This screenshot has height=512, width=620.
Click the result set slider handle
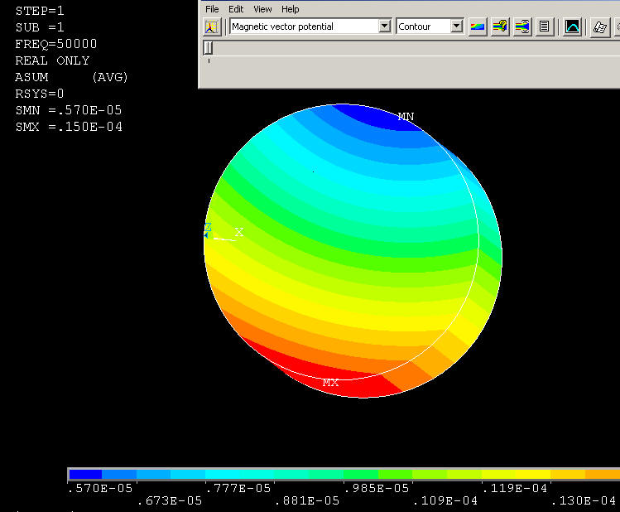pos(209,48)
